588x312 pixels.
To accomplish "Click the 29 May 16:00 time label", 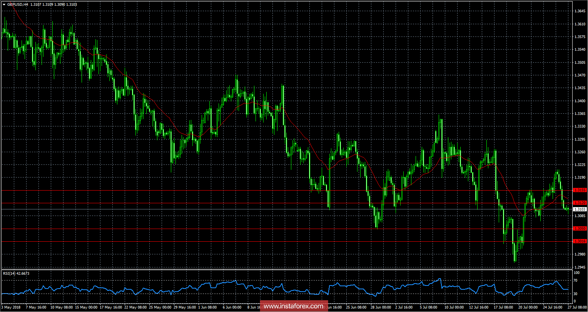I will pyautogui.click(x=185, y=307).
